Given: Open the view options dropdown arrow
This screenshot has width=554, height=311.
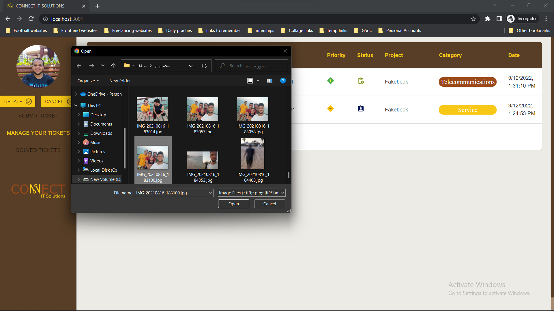Looking at the screenshot, I should click(x=258, y=81).
